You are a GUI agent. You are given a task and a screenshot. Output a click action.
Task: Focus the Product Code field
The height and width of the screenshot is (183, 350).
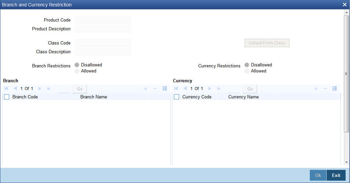click(103, 20)
